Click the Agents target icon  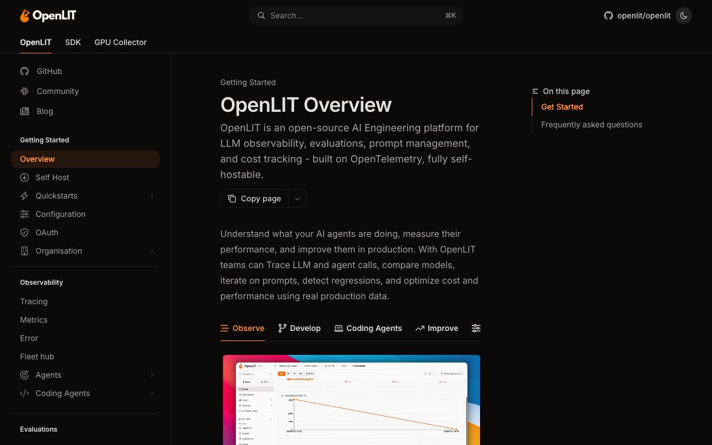point(24,375)
